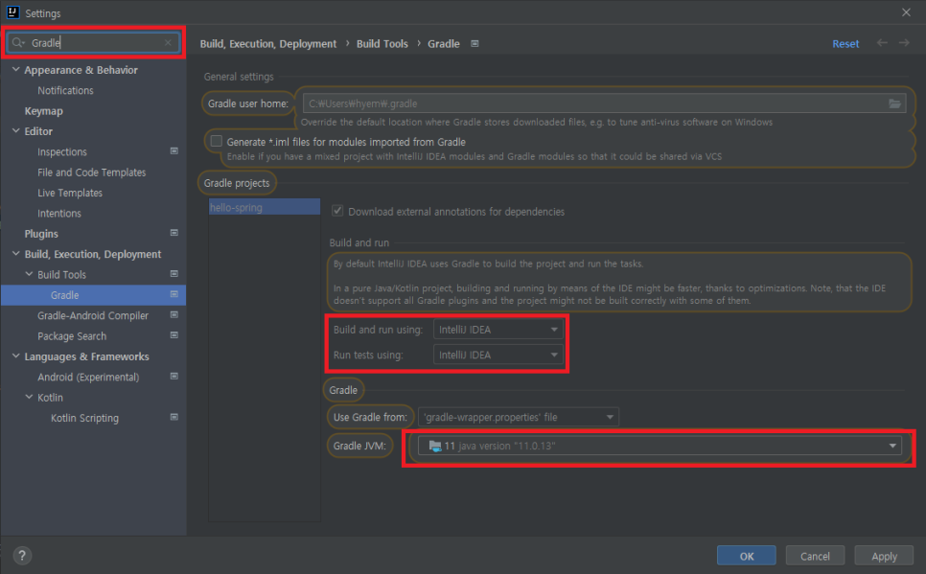Clear the Gradle search text with the x
The width and height of the screenshot is (926, 574).
click(169, 42)
